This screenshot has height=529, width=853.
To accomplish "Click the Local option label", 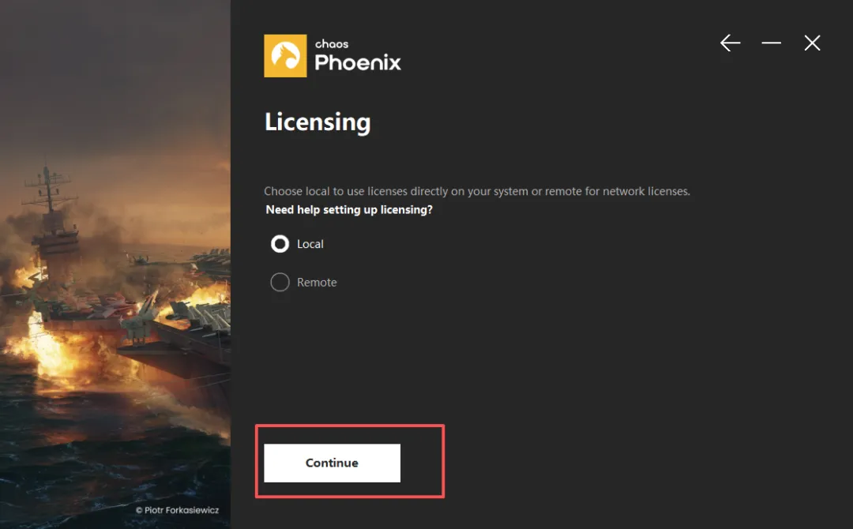I will [x=310, y=244].
